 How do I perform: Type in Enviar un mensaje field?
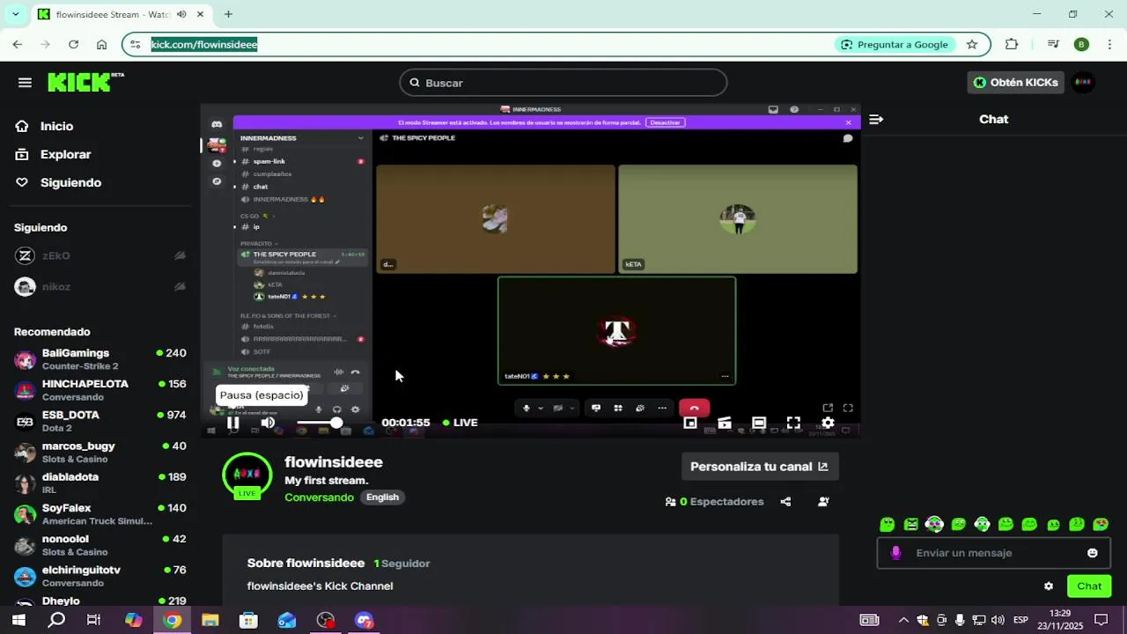point(995,553)
